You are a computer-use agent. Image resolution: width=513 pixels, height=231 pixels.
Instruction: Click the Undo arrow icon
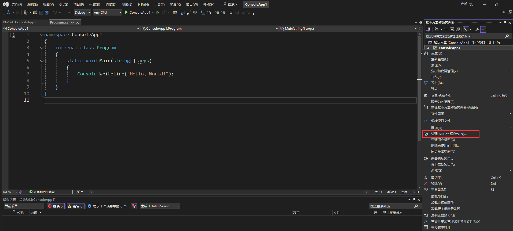tap(55, 12)
